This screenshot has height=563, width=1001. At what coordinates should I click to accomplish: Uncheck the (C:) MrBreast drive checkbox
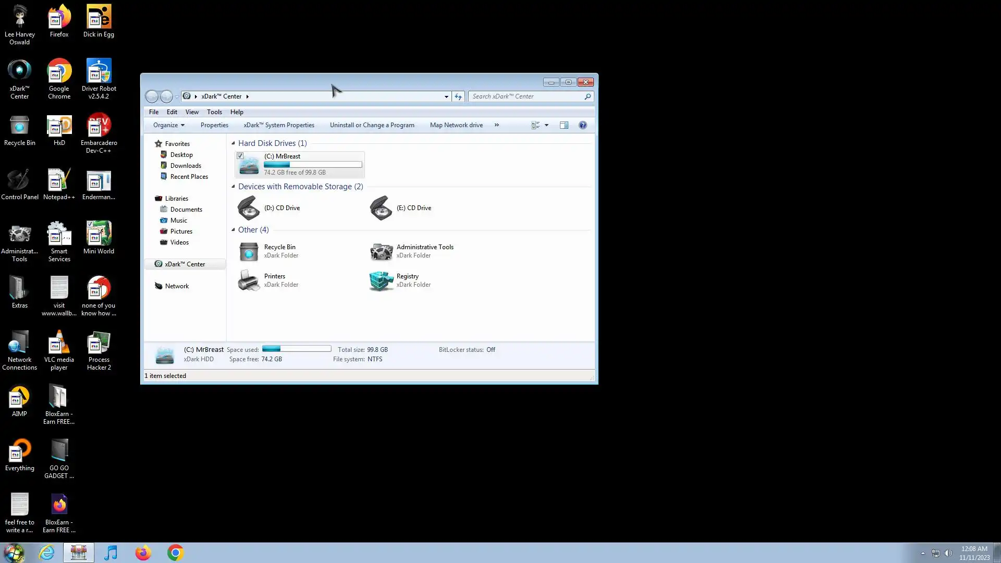240,156
